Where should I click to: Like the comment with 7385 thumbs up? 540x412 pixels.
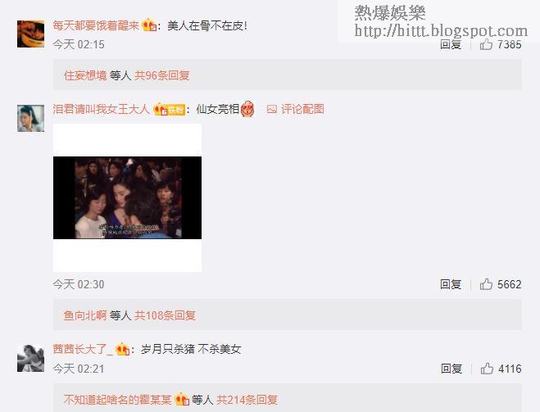[x=486, y=44]
